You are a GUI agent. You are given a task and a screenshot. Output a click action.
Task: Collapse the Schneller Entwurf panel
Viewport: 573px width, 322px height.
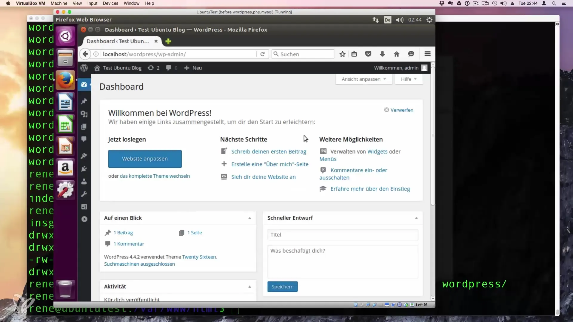(416, 218)
